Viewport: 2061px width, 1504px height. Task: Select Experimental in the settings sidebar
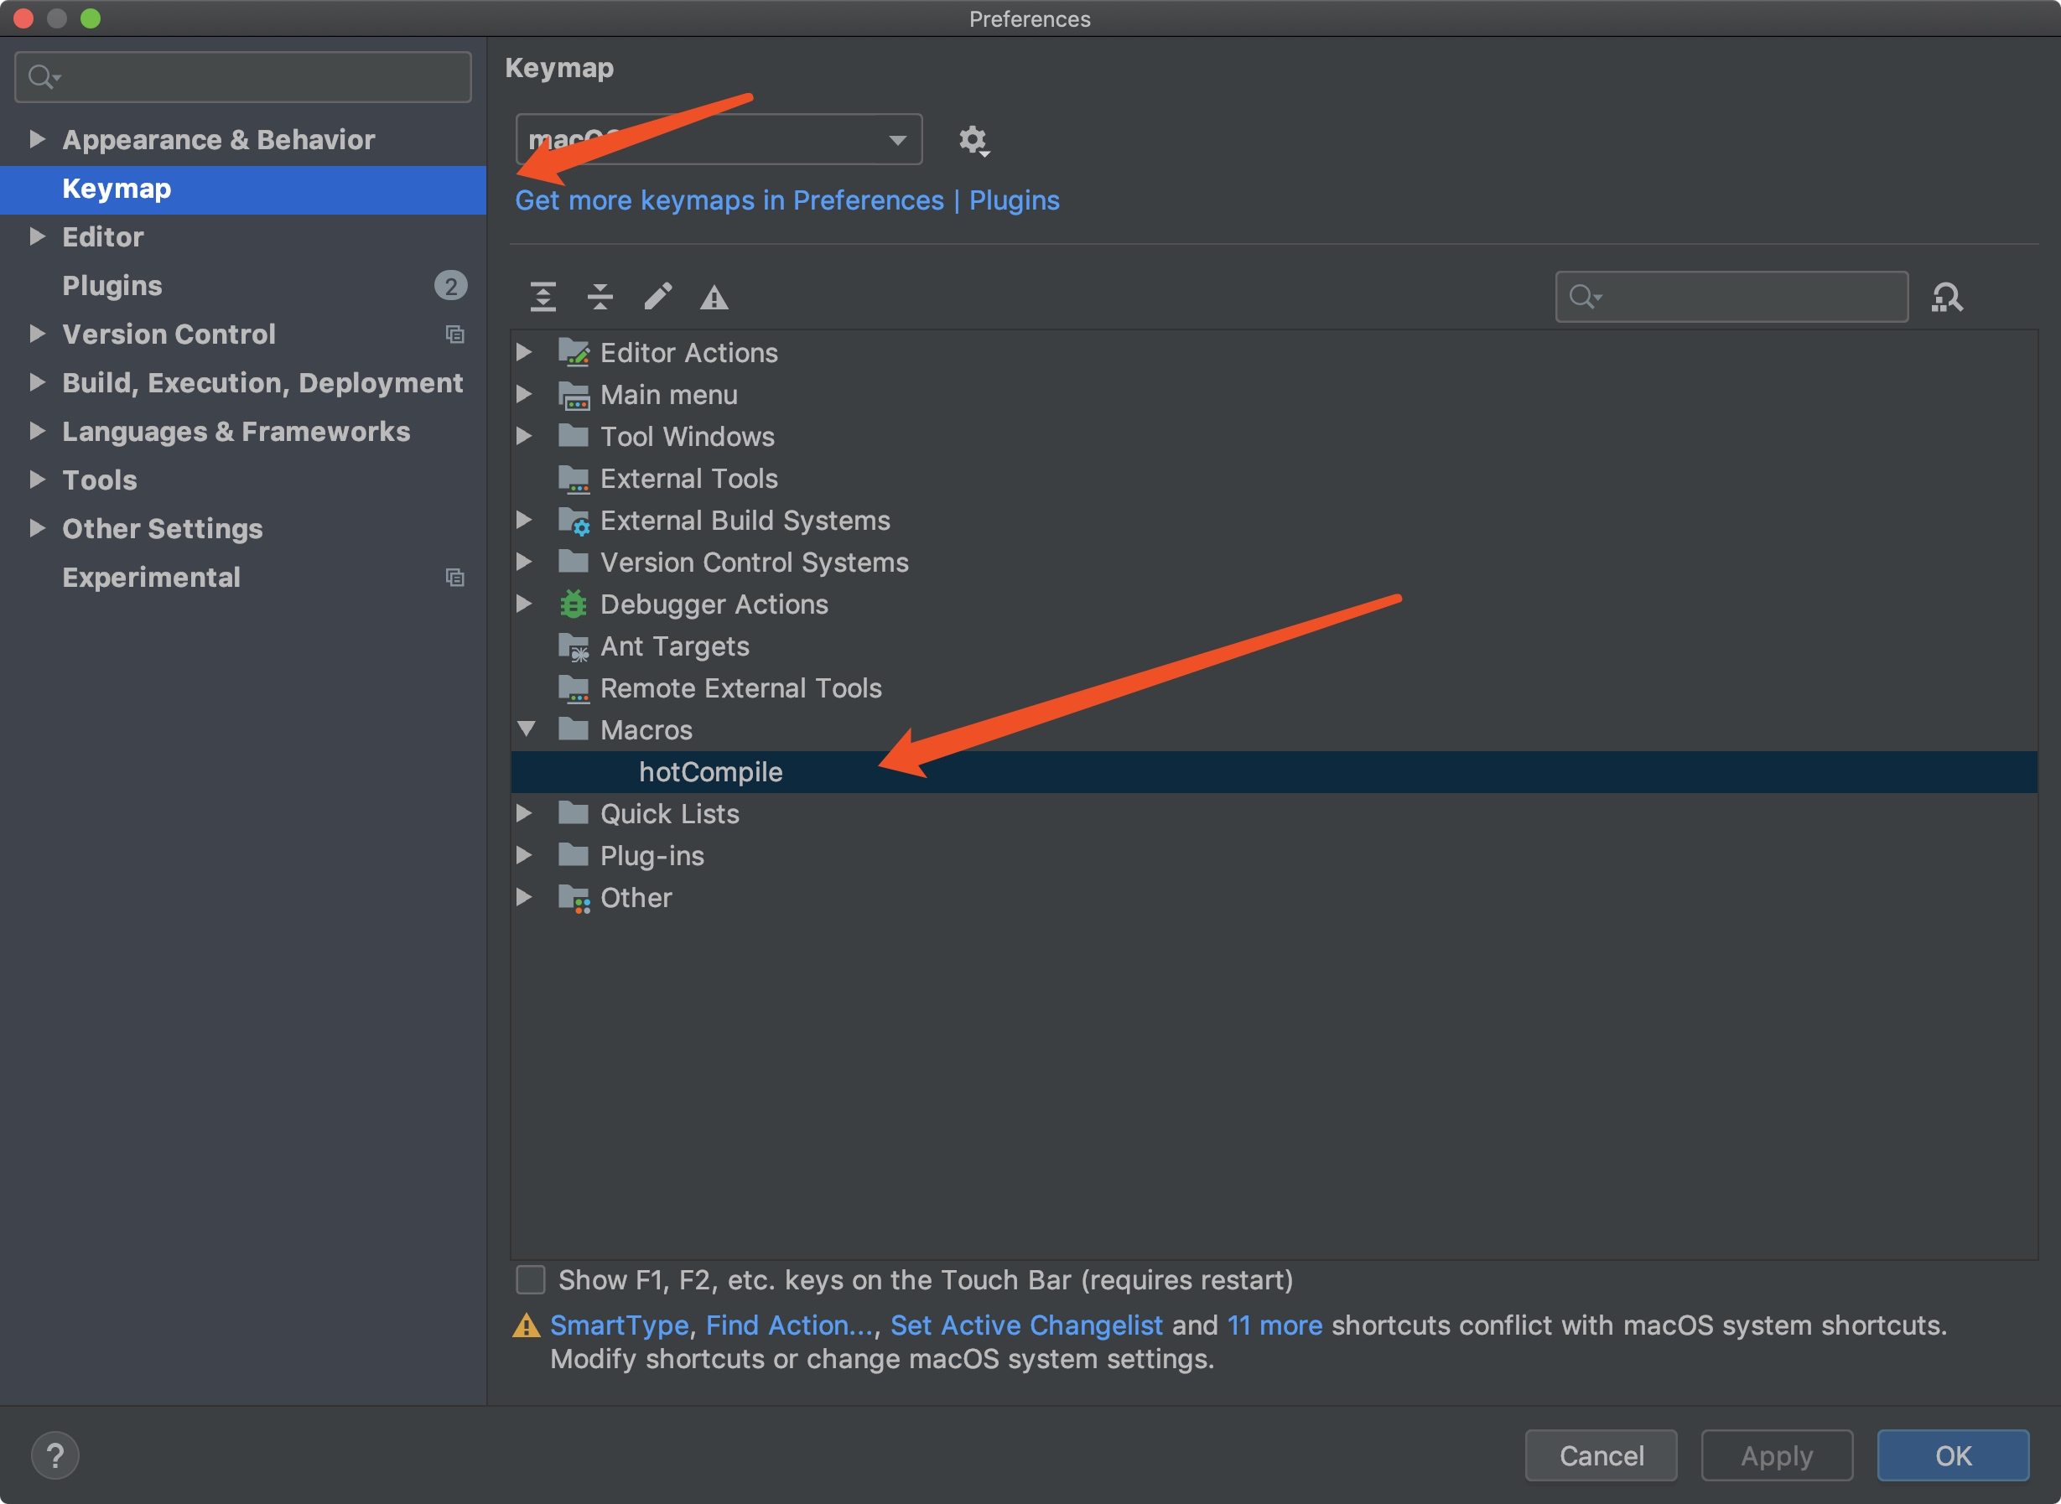point(151,577)
